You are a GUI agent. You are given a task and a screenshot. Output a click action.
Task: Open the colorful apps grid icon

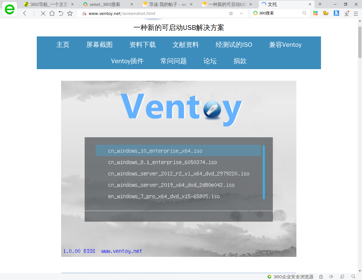coord(316,13)
